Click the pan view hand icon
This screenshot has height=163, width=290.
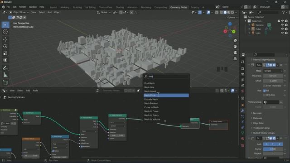pyautogui.click(x=235, y=46)
